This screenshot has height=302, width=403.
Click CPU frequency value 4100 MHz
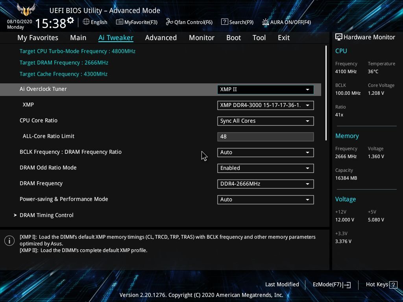pyautogui.click(x=346, y=72)
